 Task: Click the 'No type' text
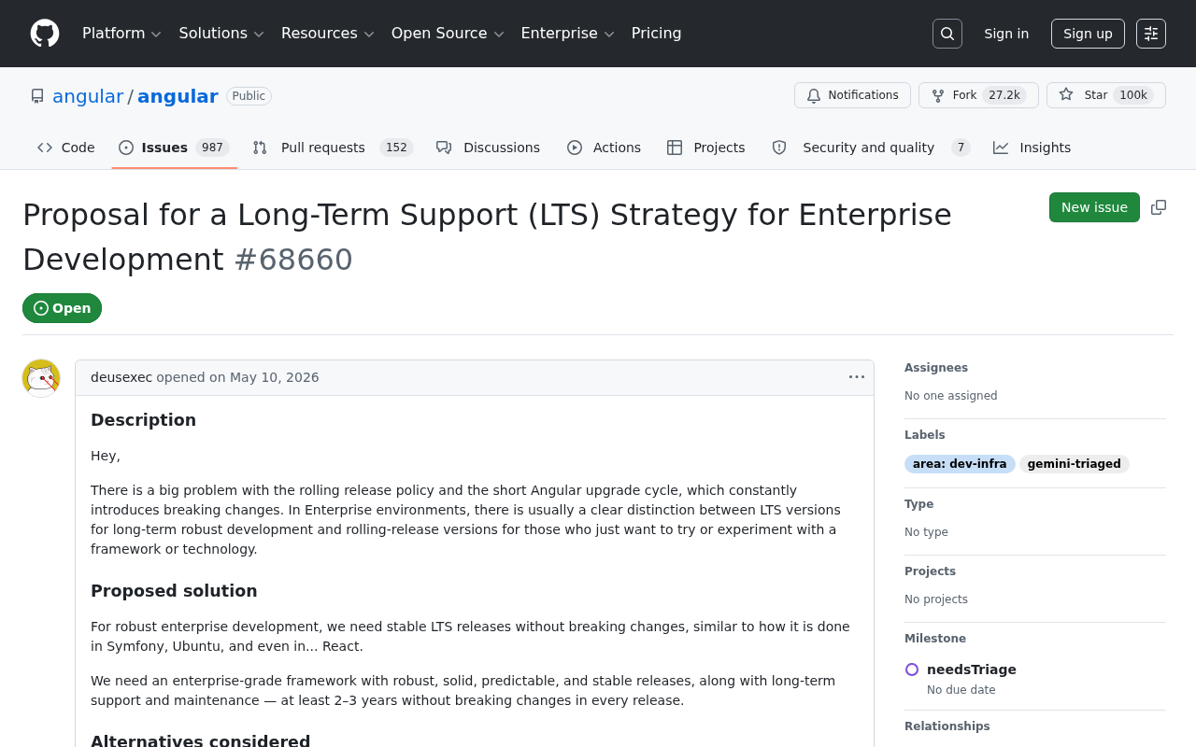tap(926, 532)
